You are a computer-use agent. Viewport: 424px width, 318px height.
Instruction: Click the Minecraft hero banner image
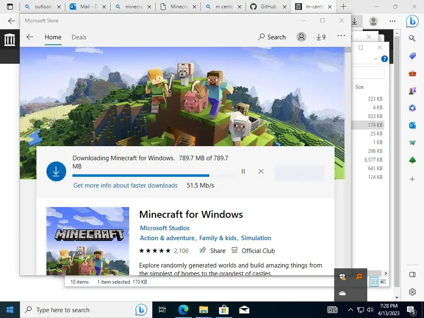point(182,96)
